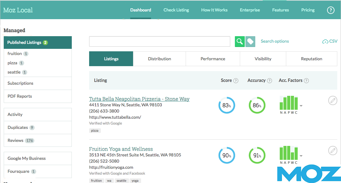Edit Fruition Yoga listing via pencil icon
Screen dimensions: 341x183
(333, 151)
